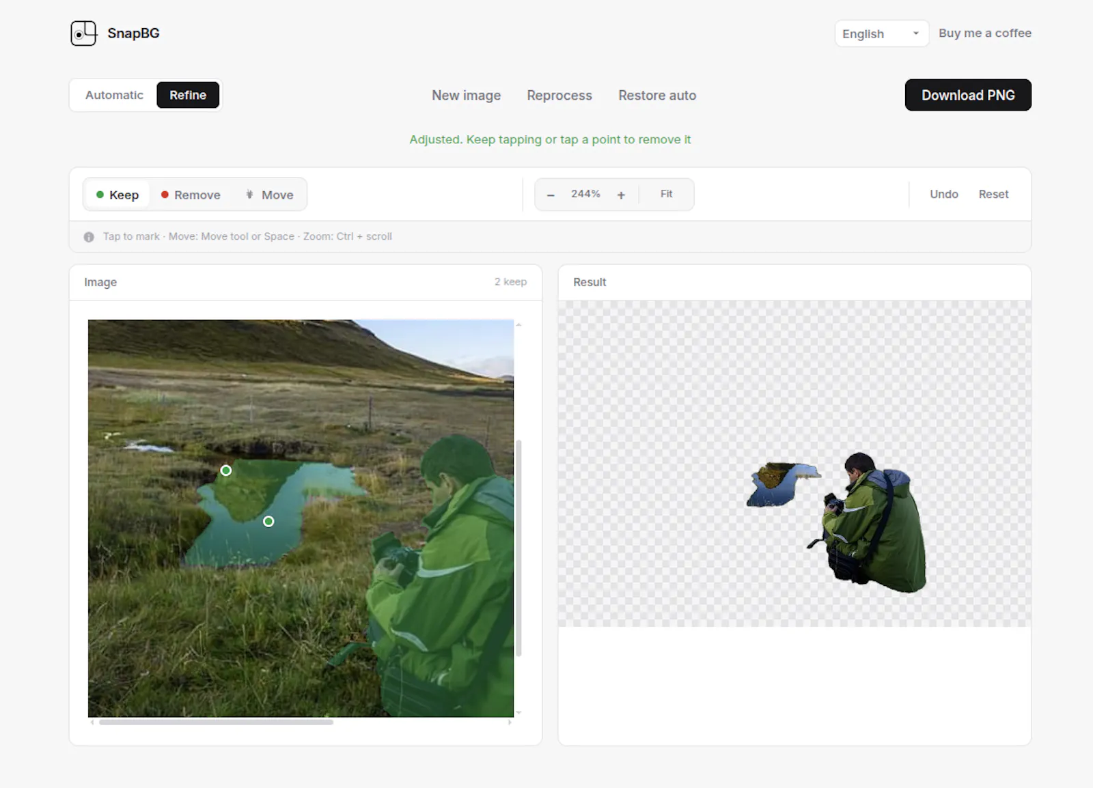The height and width of the screenshot is (788, 1093).
Task: Fit the image to view
Action: tap(666, 194)
